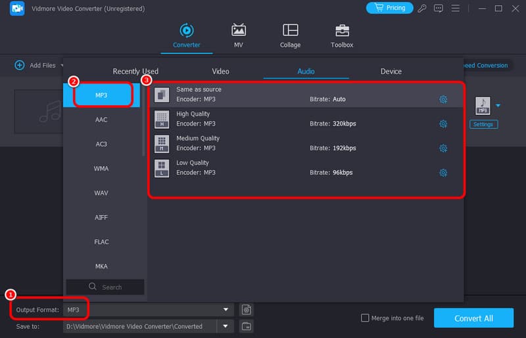
Task: Click the Pricing button
Action: (x=389, y=8)
